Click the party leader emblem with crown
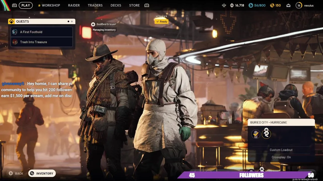The image size is (323, 181). 266,133
